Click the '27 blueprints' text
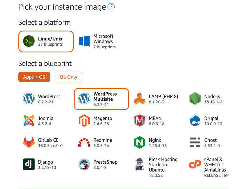 50,45
